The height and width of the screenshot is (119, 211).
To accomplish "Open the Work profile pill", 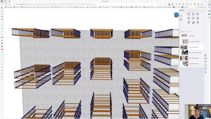I will (x=4, y=1).
